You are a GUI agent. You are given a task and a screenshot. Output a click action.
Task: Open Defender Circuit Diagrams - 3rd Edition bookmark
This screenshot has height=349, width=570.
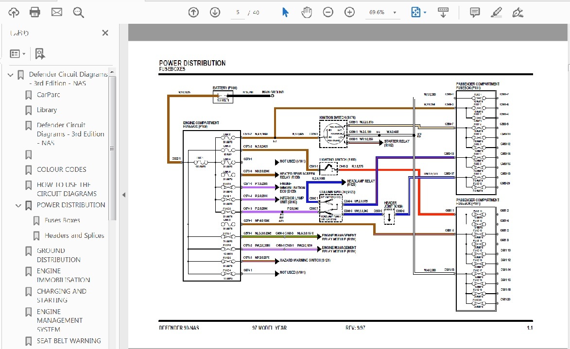(x=70, y=134)
